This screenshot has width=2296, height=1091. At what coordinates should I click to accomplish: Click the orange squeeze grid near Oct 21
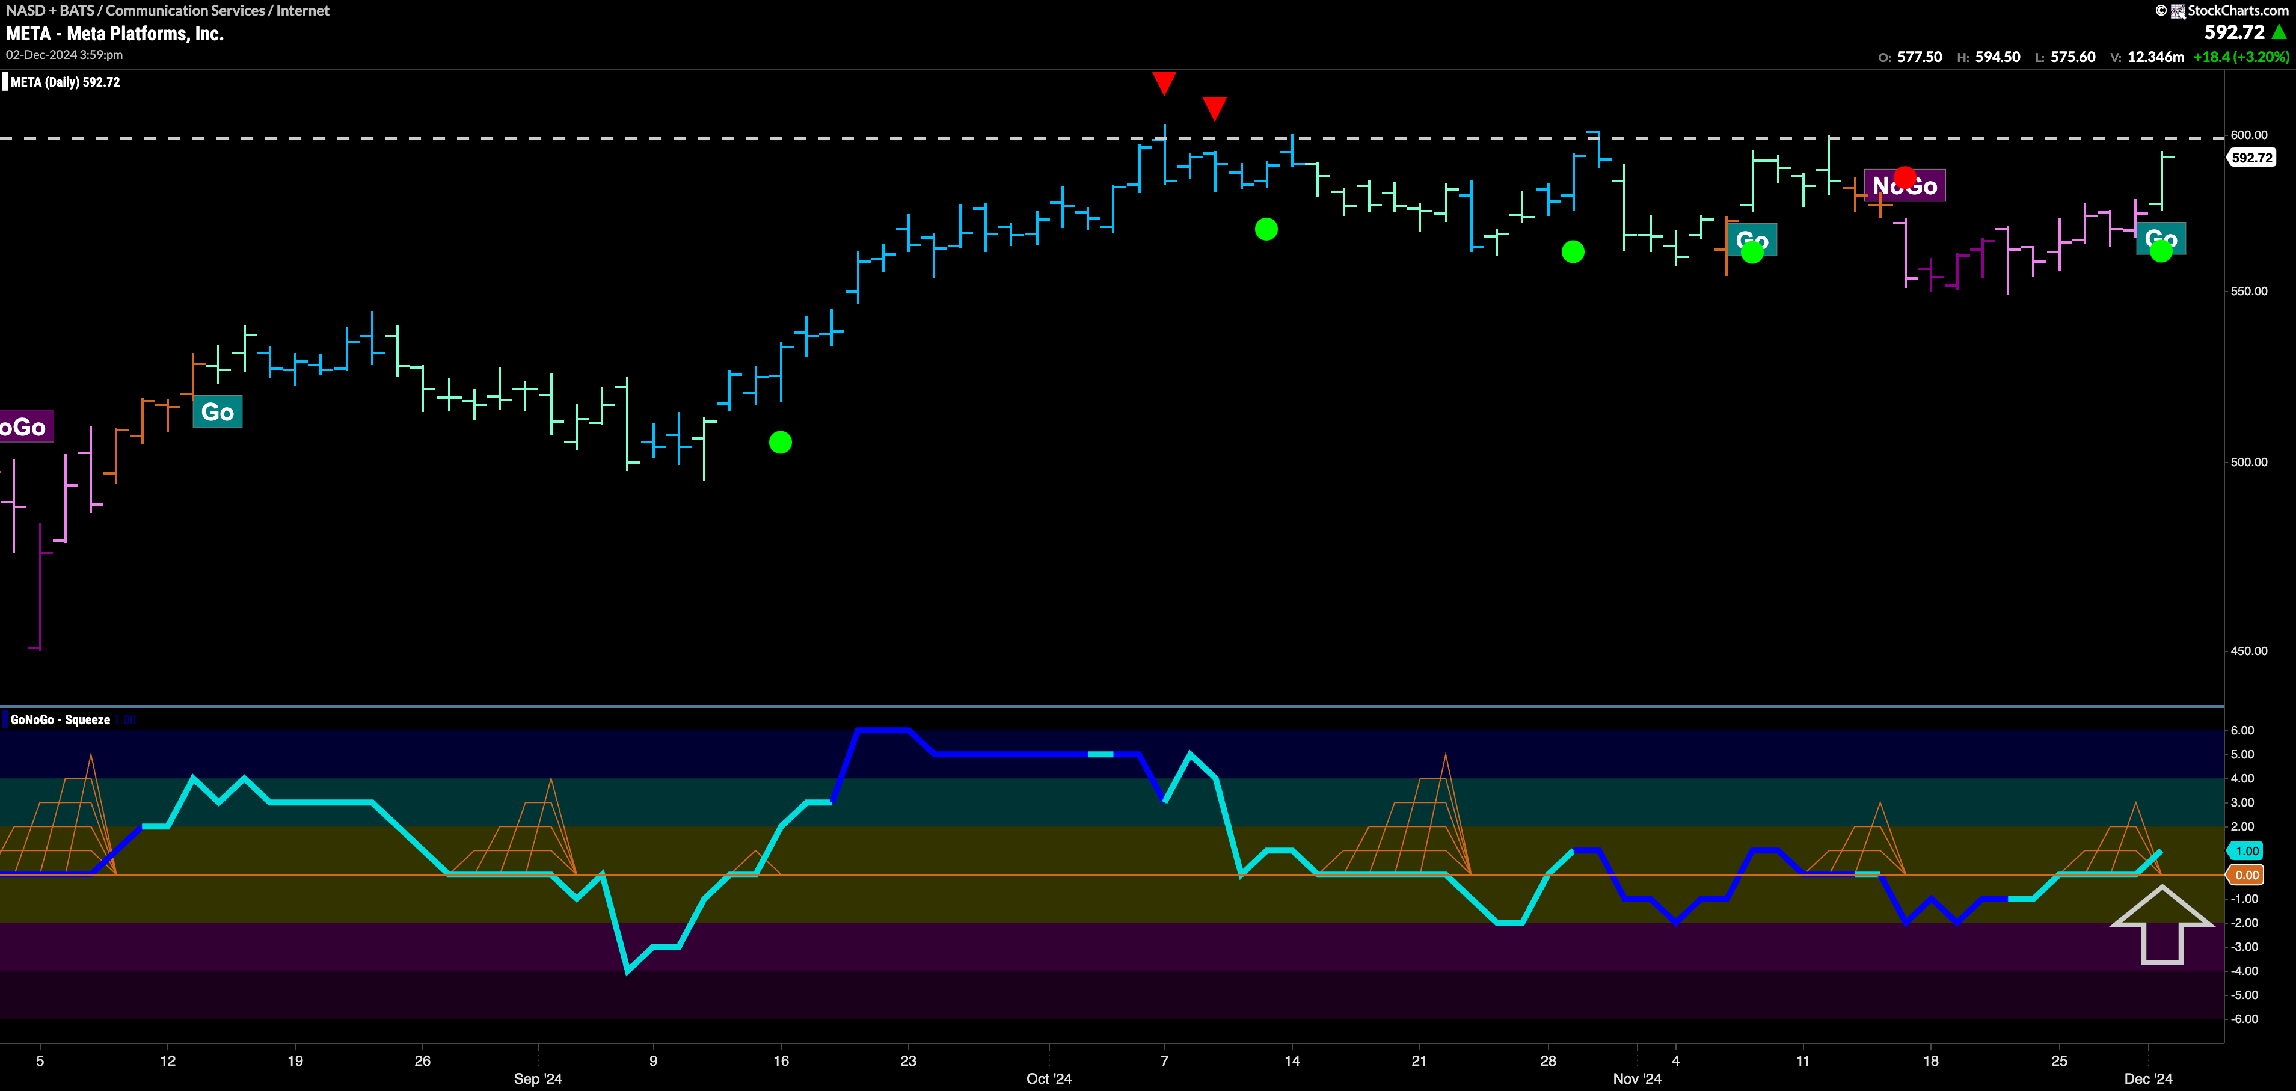click(1395, 814)
